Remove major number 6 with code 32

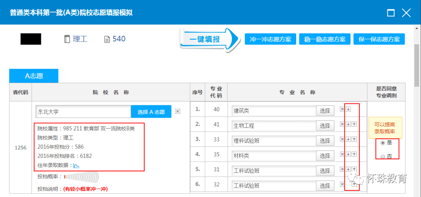click(342, 184)
